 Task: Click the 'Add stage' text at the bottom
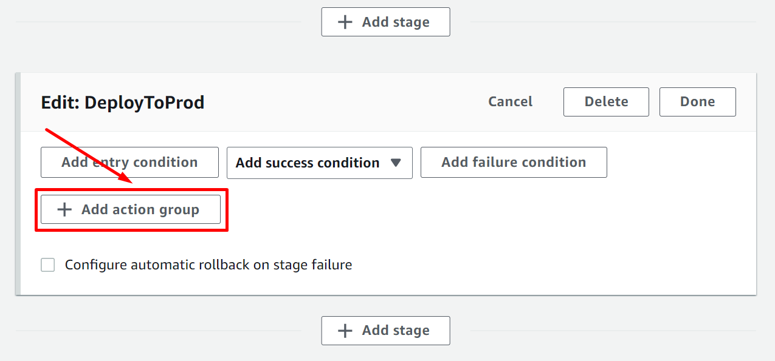click(396, 331)
